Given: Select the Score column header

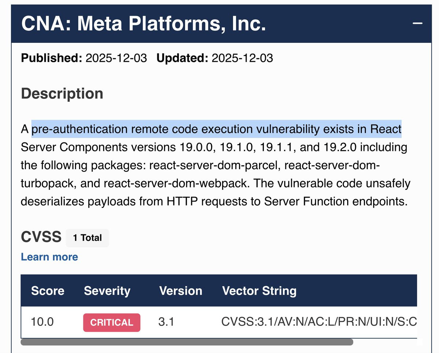Looking at the screenshot, I should tap(48, 291).
